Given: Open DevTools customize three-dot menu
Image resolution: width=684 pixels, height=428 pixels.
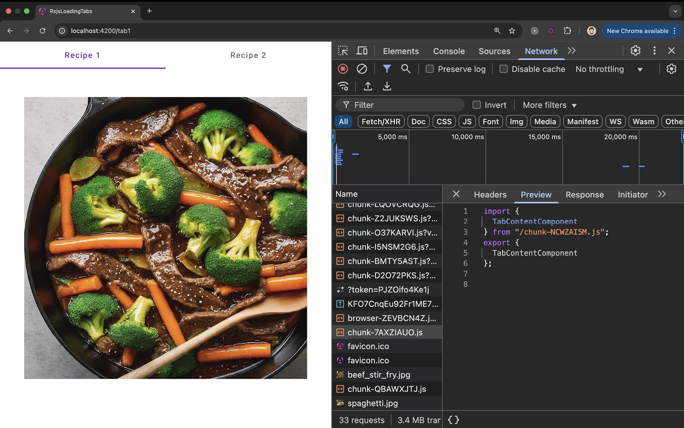Looking at the screenshot, I should [654, 51].
